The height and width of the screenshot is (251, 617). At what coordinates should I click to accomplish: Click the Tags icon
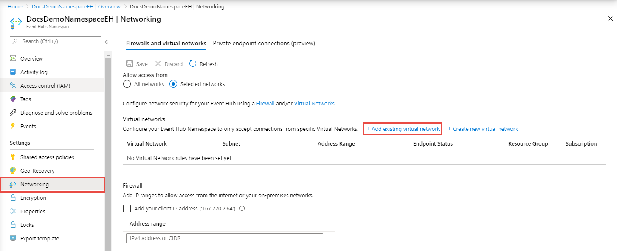13,99
